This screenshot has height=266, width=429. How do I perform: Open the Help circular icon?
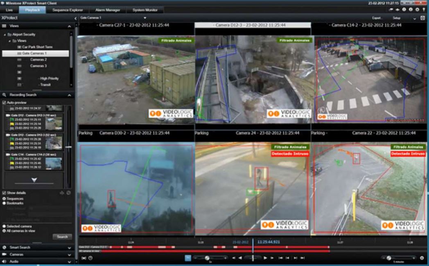404,9
